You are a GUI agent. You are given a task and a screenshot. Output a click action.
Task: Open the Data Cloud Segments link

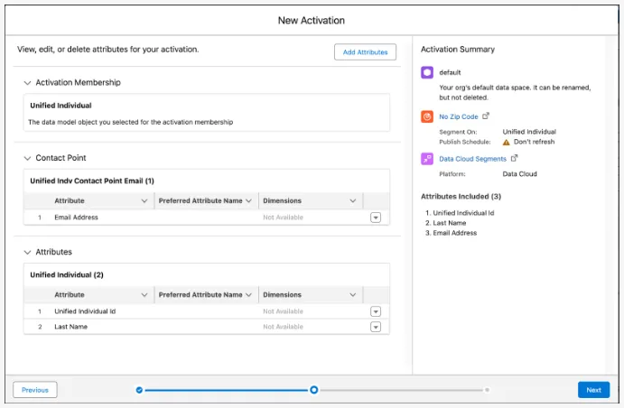tap(472, 159)
